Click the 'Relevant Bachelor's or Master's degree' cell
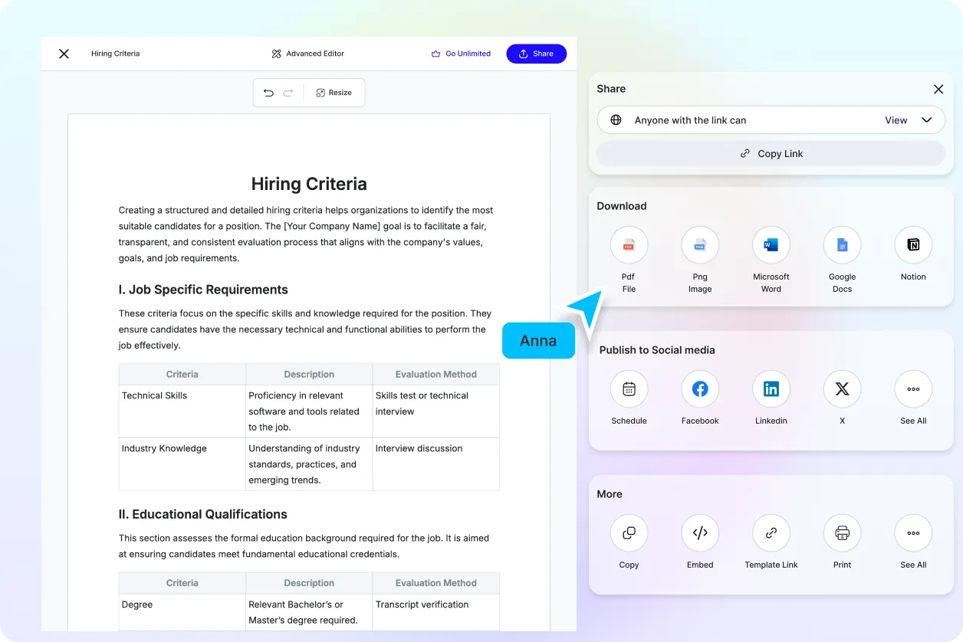Viewport: 963px width, 642px height. [x=309, y=612]
